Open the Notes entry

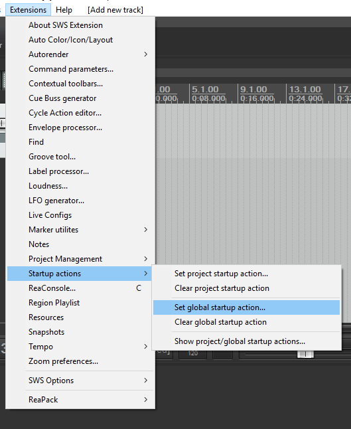point(80,244)
